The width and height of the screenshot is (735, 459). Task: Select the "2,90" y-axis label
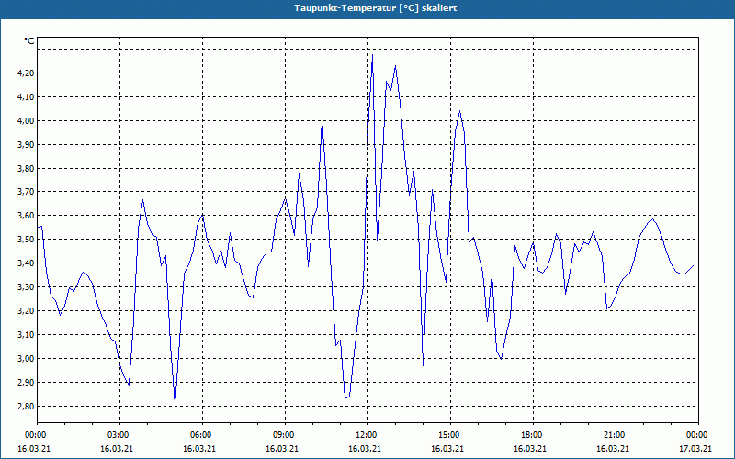point(26,383)
